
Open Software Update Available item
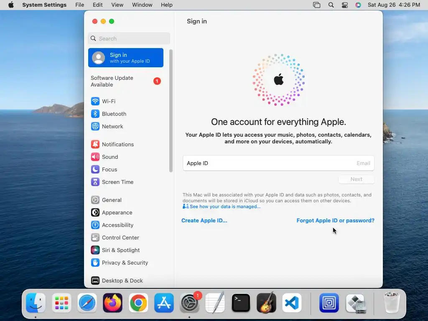tap(126, 82)
